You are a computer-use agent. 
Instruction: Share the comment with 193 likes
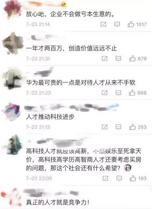(x=105, y=178)
